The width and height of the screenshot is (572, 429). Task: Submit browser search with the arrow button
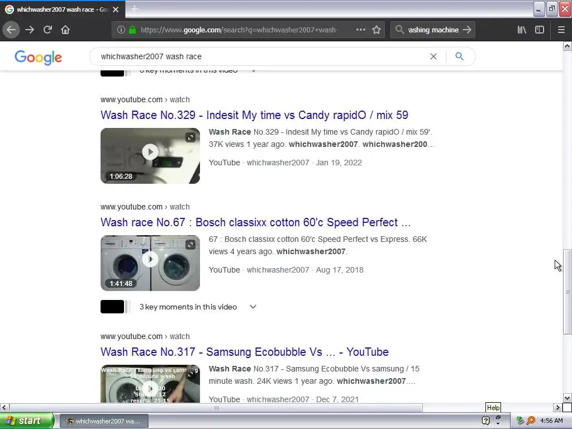[x=467, y=30]
